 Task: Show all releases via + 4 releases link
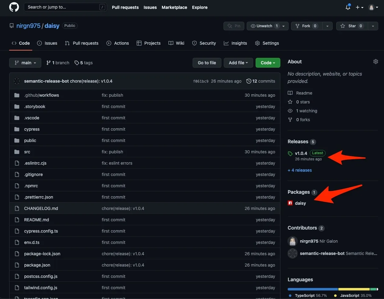click(x=300, y=170)
